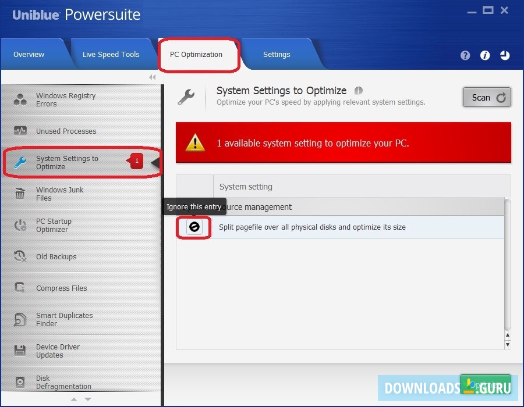Close the Powersuite window
This screenshot has width=524, height=407.
coord(504,10)
